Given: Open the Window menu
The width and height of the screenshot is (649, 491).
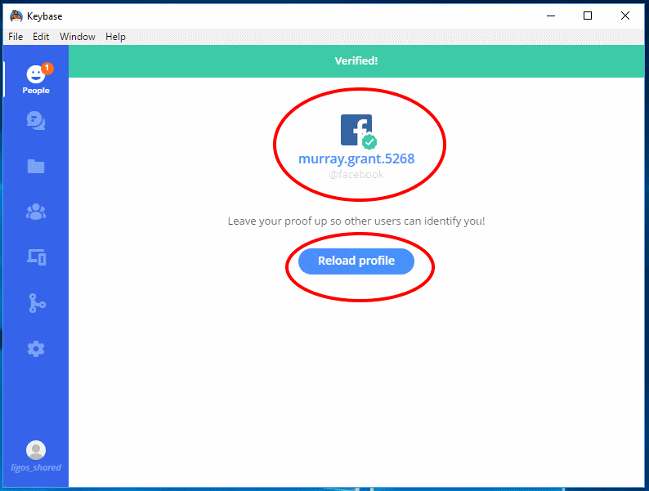Looking at the screenshot, I should coord(78,37).
